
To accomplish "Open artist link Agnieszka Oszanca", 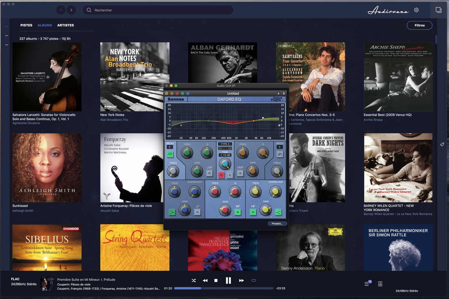I will pyautogui.click(x=26, y=123).
